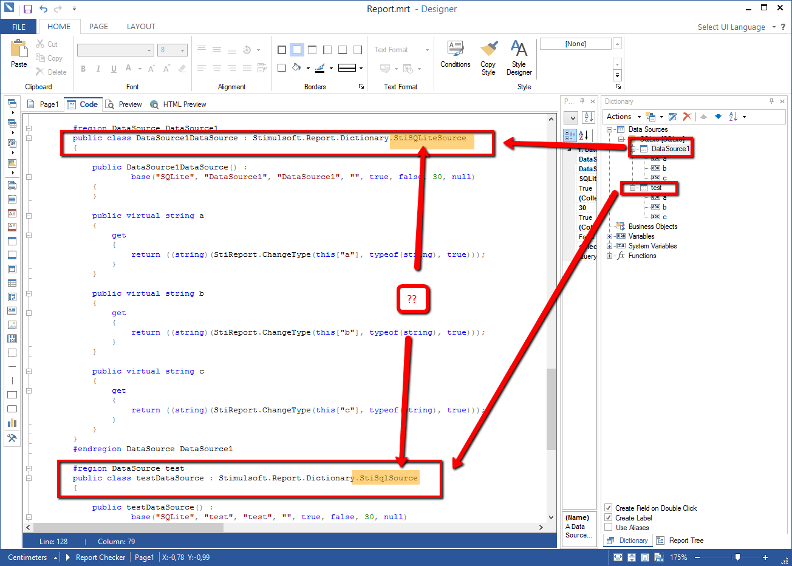Open the FILE menu
792x566 pixels.
(x=19, y=27)
